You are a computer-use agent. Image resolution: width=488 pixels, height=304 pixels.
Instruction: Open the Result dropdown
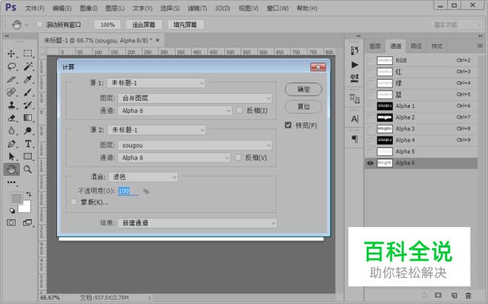pyautogui.click(x=197, y=223)
